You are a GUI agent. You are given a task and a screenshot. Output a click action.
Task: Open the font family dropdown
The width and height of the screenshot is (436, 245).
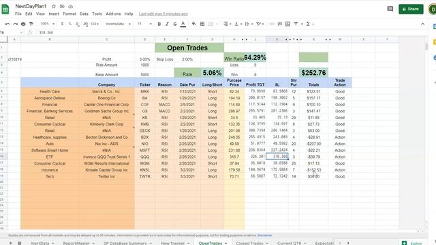click(x=118, y=24)
